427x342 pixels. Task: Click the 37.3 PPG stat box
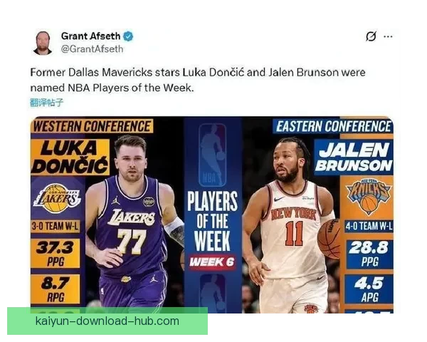click(56, 254)
